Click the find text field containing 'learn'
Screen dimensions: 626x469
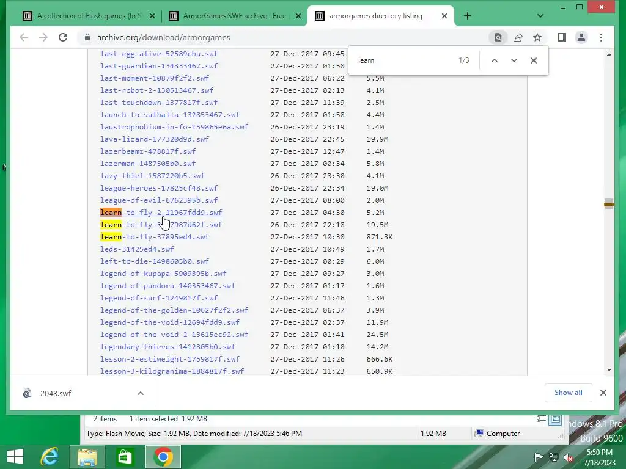coord(403,60)
